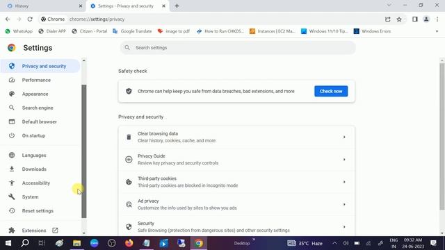This screenshot has height=250, width=445.
Task: Expand the Security row arrow
Action: 344,227
